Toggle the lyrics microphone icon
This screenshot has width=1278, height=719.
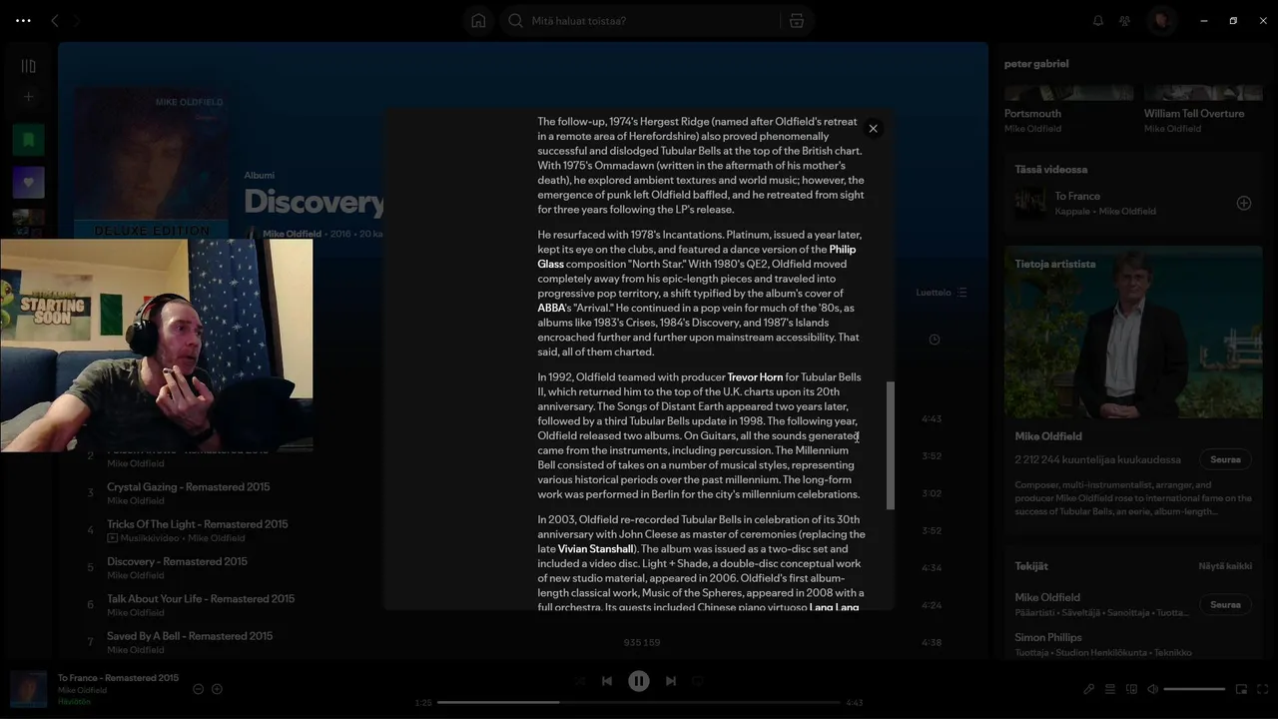click(x=1089, y=689)
